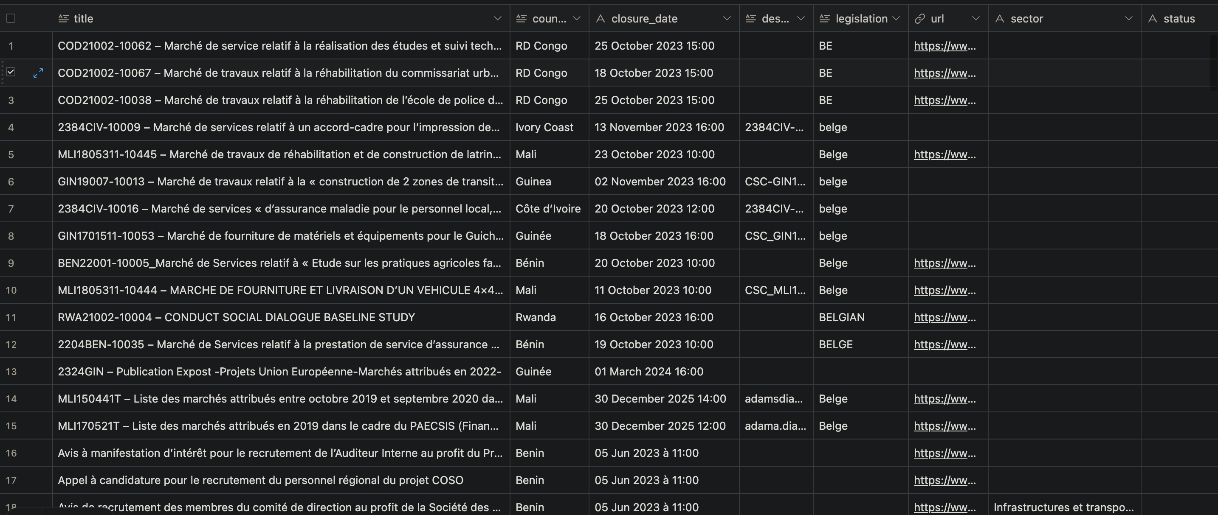Viewport: 1218px width, 515px height.
Task: Click description cell 'CSC-GIN1...' in row 6
Action: click(776, 182)
